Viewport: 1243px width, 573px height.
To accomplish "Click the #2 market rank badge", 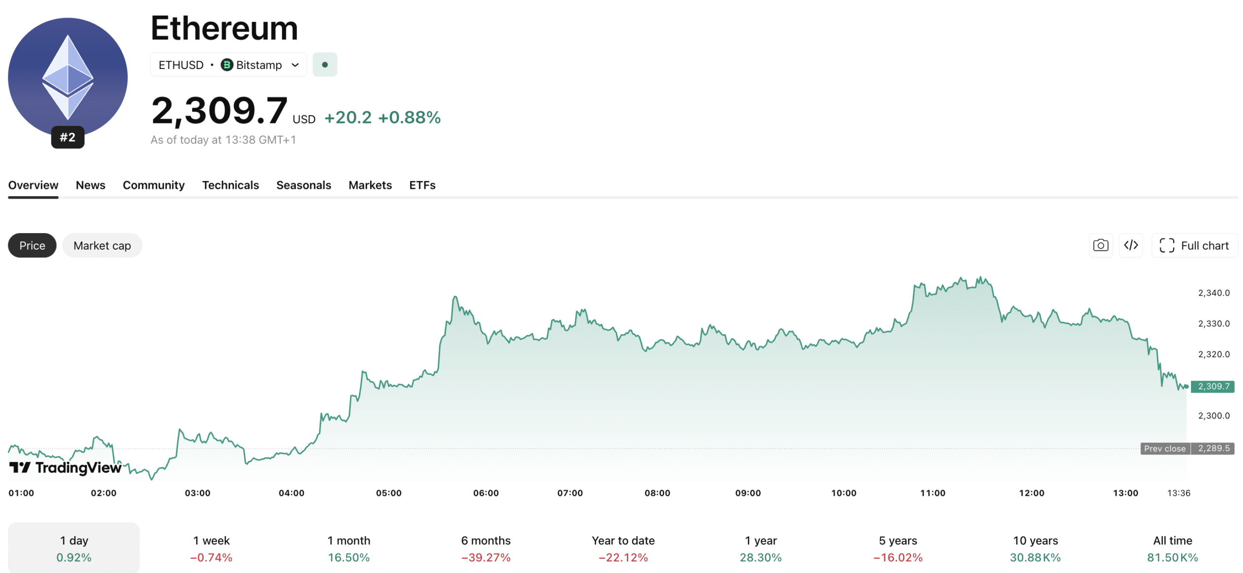I will coord(67,137).
